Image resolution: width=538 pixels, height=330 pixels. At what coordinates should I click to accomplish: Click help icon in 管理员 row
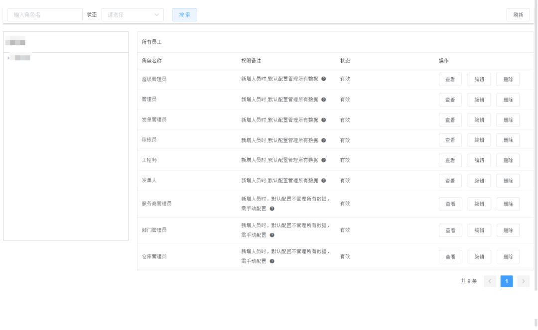[323, 100]
